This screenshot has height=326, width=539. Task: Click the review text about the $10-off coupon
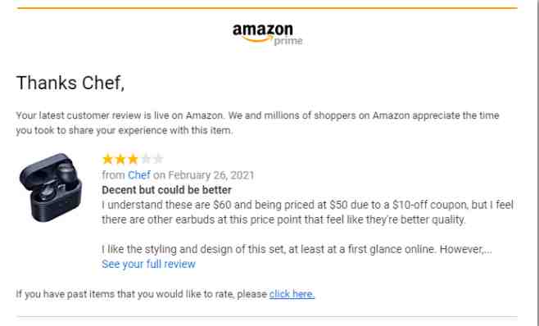click(x=308, y=212)
